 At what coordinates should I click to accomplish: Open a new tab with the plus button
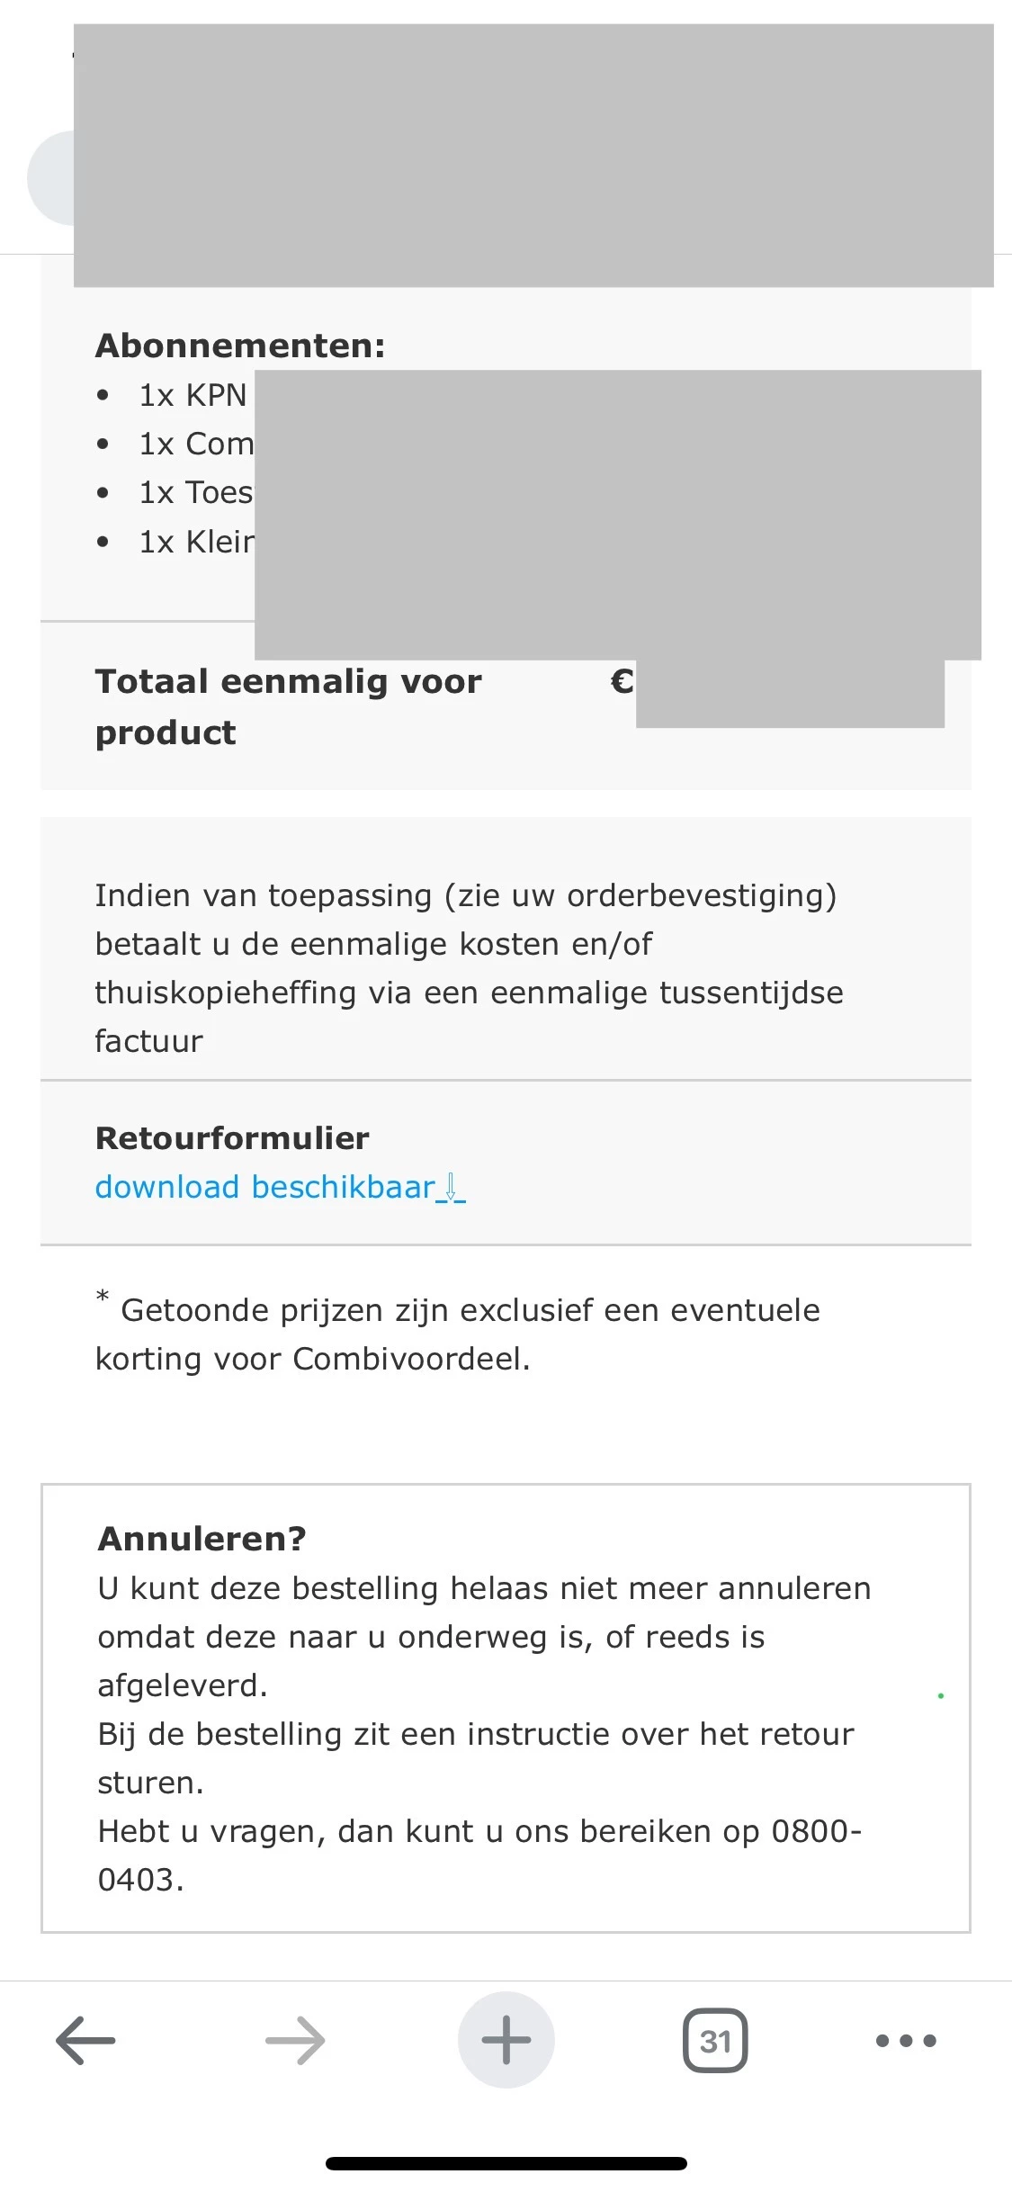[506, 2040]
